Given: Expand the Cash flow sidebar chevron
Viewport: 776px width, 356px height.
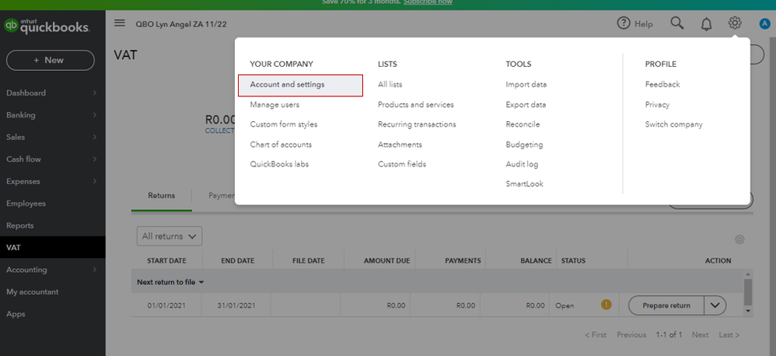Looking at the screenshot, I should click(x=94, y=159).
